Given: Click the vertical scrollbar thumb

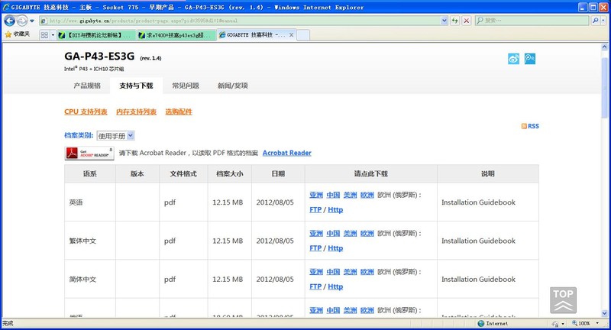Looking at the screenshot, I should [x=604, y=88].
